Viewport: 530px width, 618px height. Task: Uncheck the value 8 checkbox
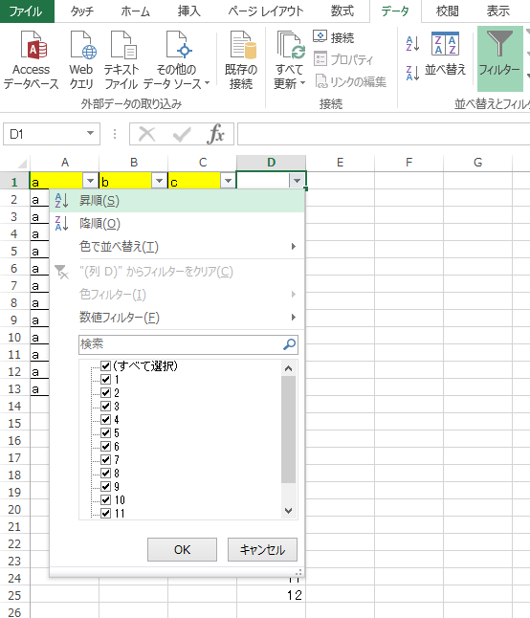[x=105, y=473]
